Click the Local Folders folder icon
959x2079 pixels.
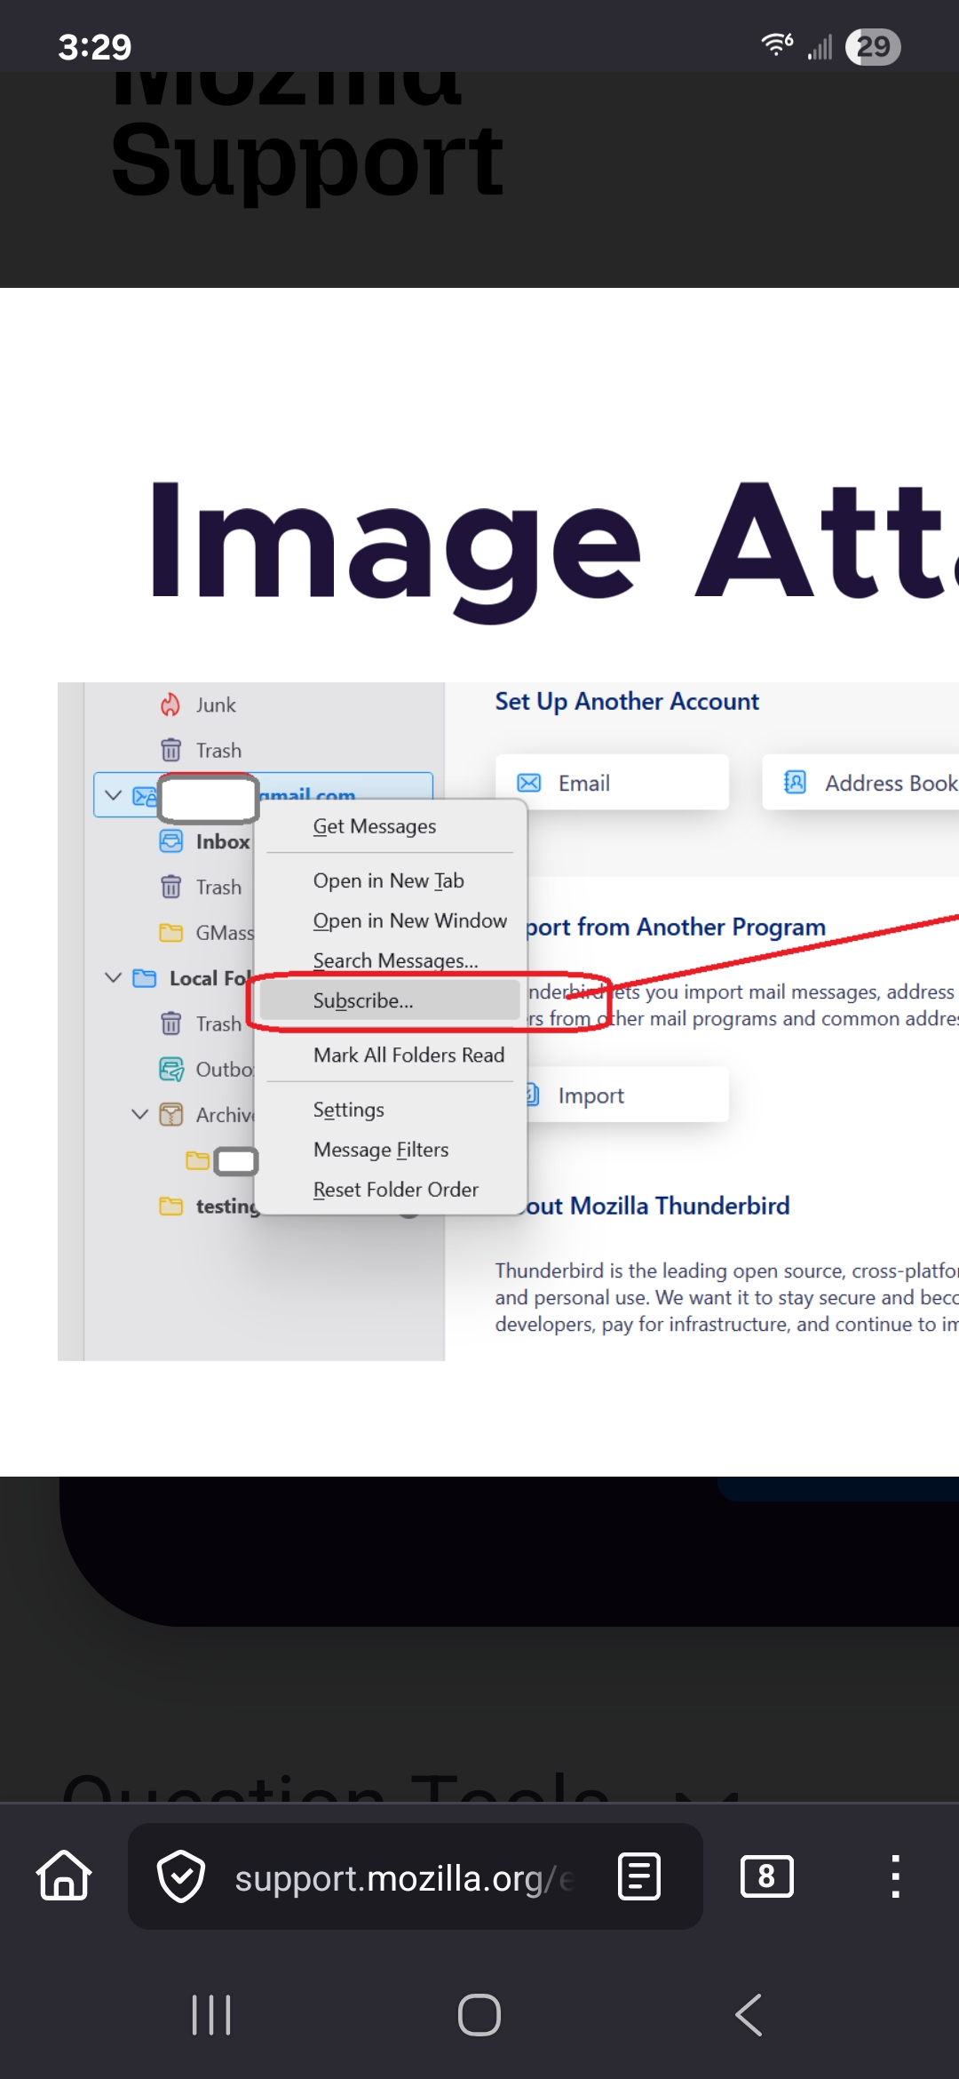pyautogui.click(x=144, y=978)
